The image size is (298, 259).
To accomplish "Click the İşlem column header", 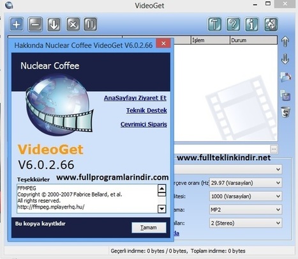I will click(210, 40).
